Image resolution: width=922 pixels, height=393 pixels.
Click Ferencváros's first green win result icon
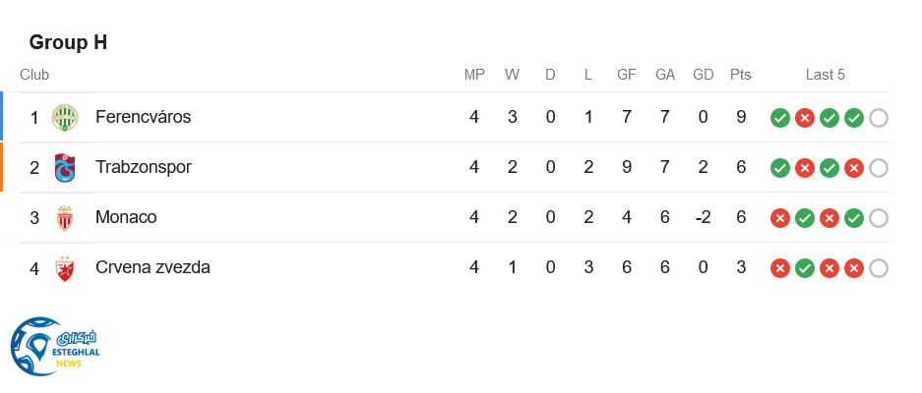(x=780, y=118)
